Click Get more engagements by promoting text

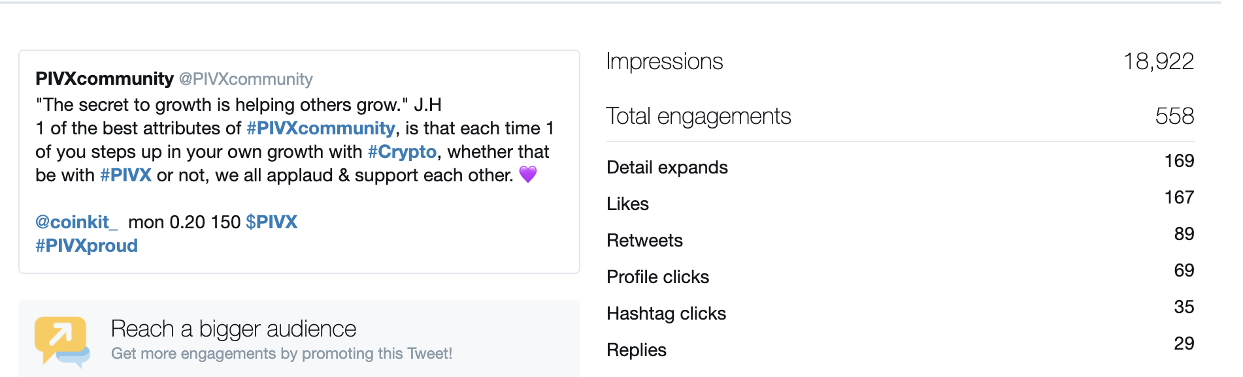(282, 354)
